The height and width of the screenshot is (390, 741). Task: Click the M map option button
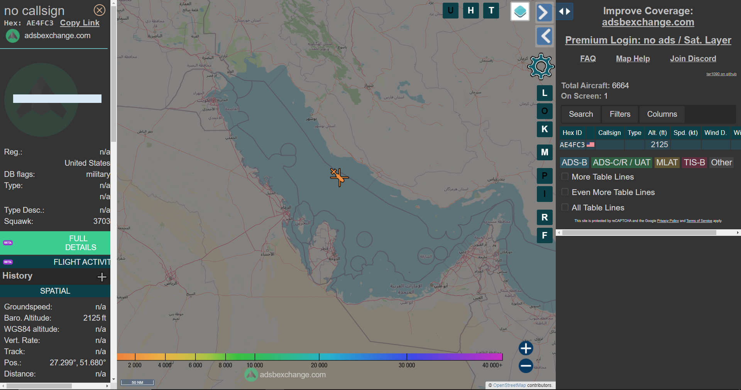[x=545, y=152]
